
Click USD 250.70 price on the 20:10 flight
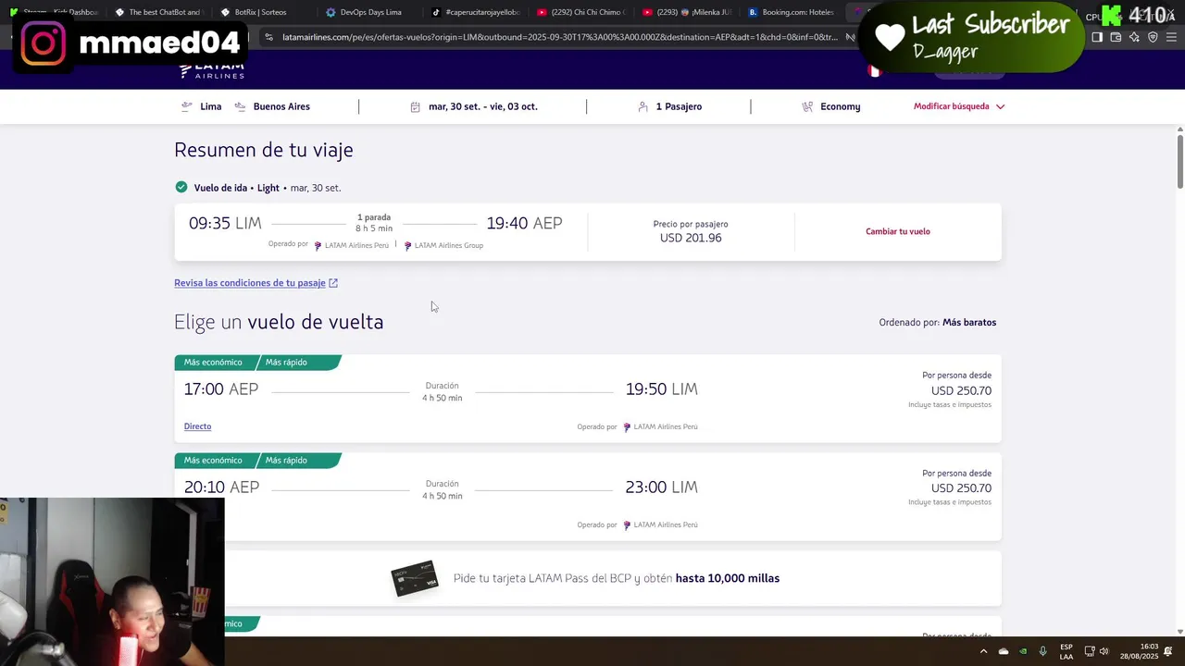pos(961,488)
